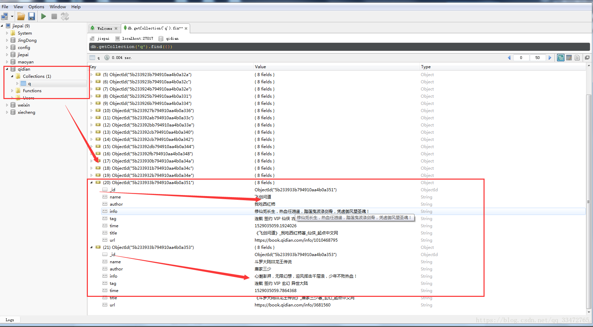Switch results to table view mode

point(569,58)
